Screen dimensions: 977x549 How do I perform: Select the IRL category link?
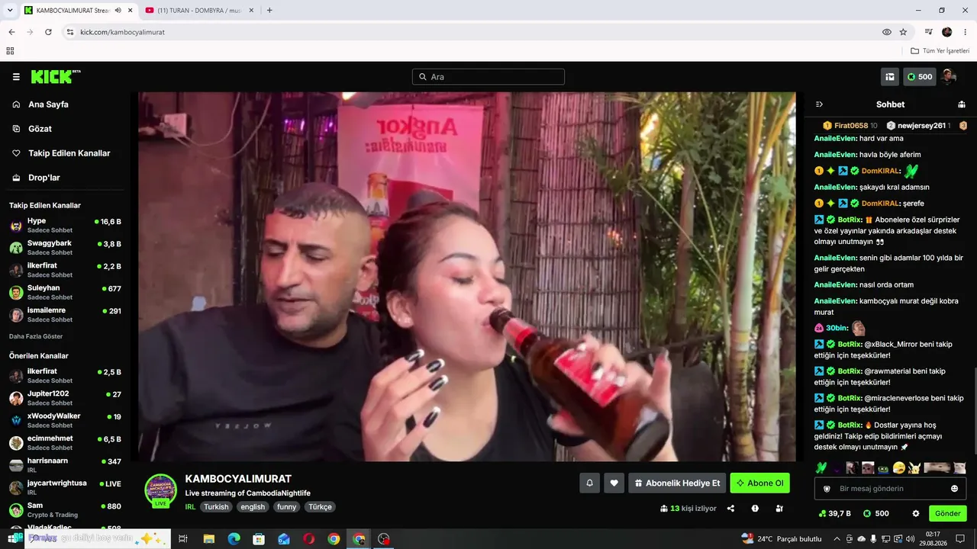[190, 507]
